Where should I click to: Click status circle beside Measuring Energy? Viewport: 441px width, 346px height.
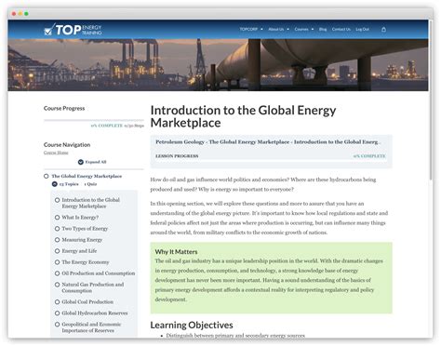click(x=58, y=240)
